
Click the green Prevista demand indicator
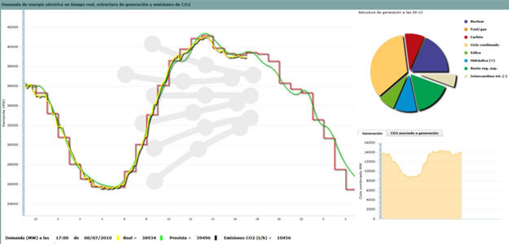tap(161, 238)
